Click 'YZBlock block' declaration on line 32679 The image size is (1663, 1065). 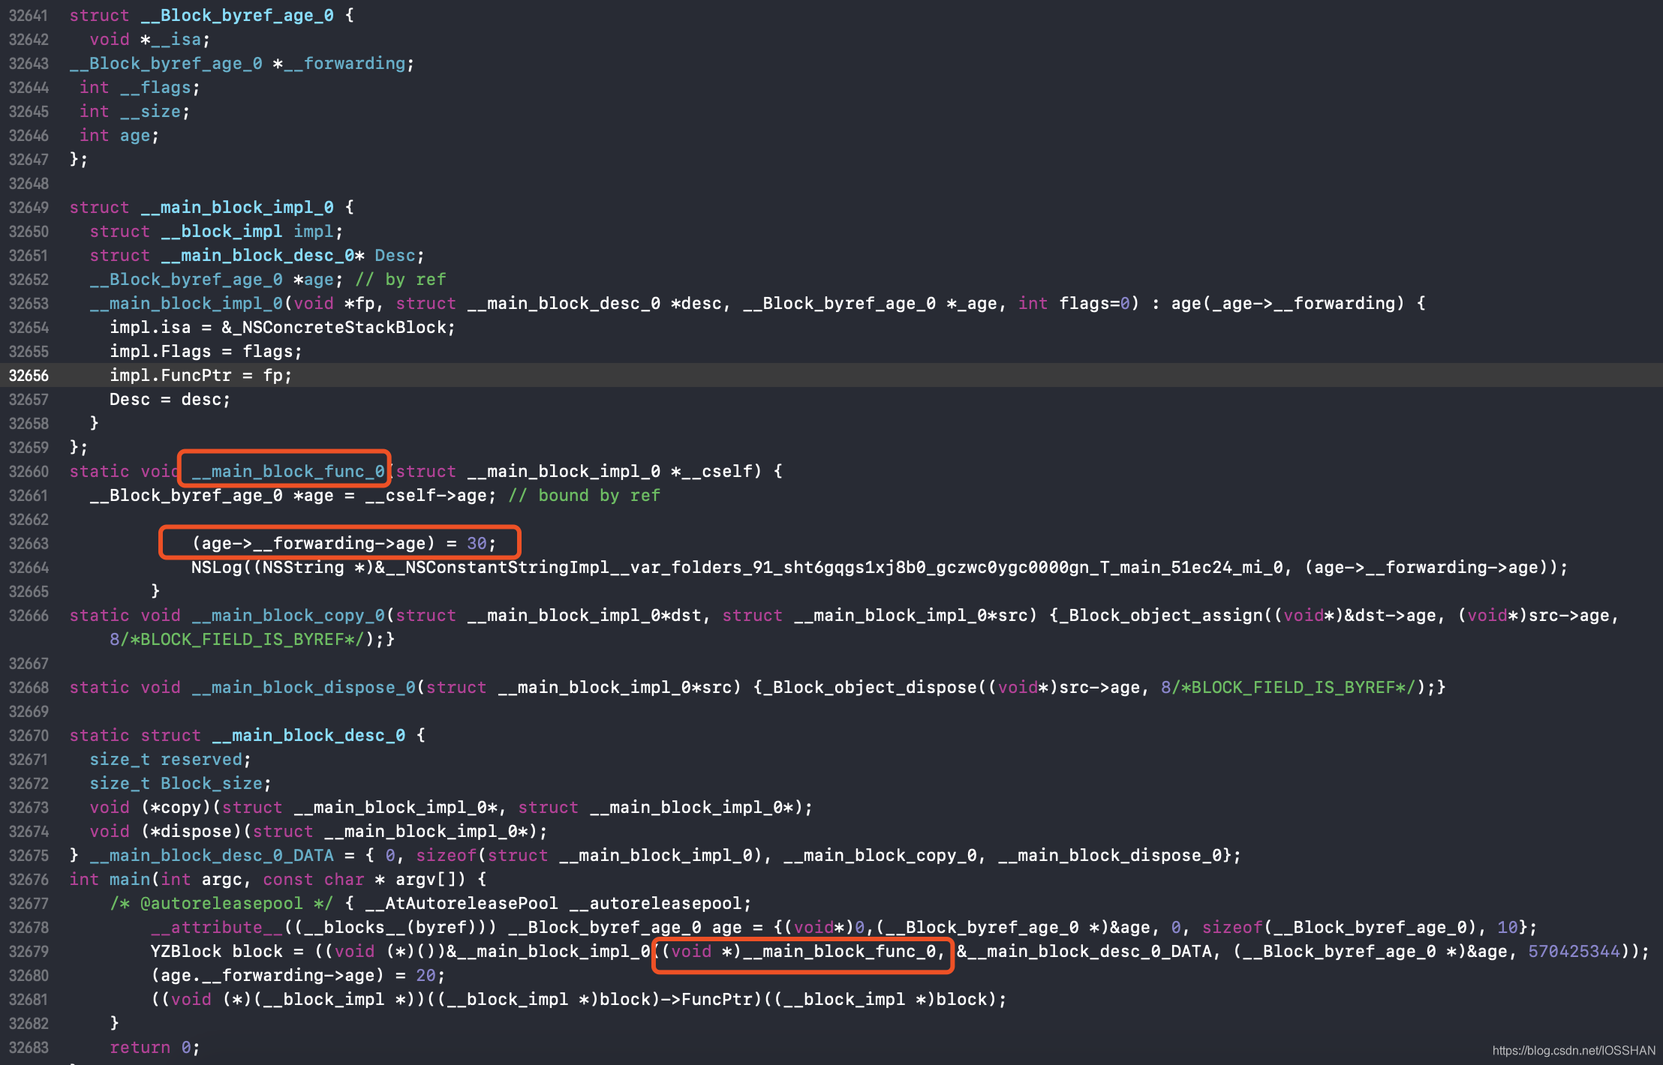tap(216, 952)
